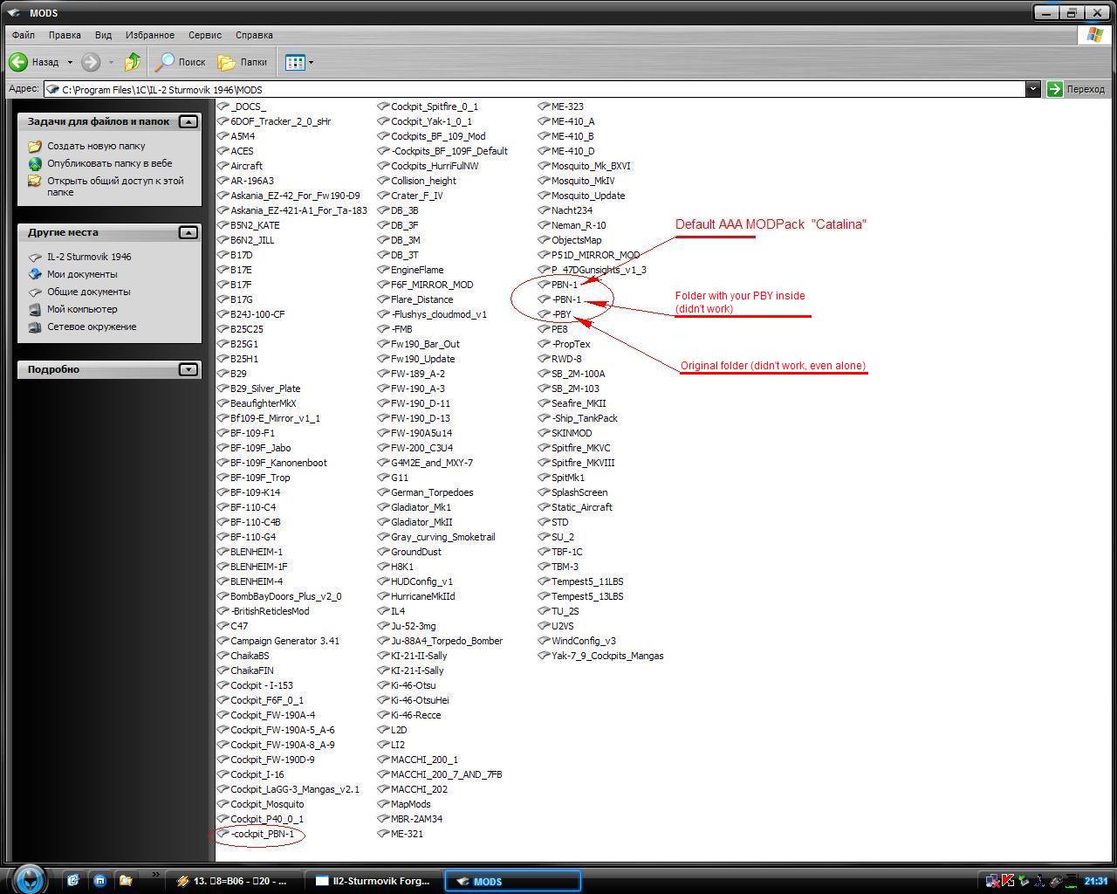Open 'IL-2 Sturmovik 1946' in Other Places
1117x894 pixels.
click(x=89, y=257)
